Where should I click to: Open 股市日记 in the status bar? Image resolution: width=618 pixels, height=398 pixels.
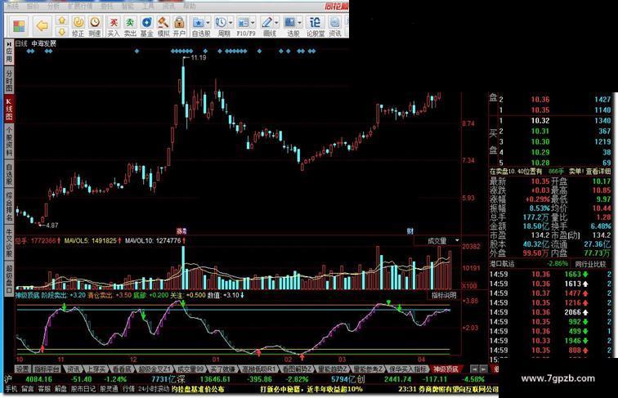(x=83, y=389)
